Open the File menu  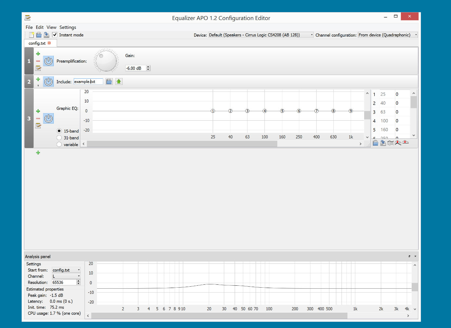pyautogui.click(x=29, y=27)
